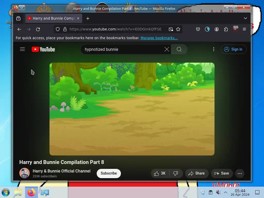Open YouTube settings three-dot menu
Viewport: 264px width, 198px height.
(214, 49)
